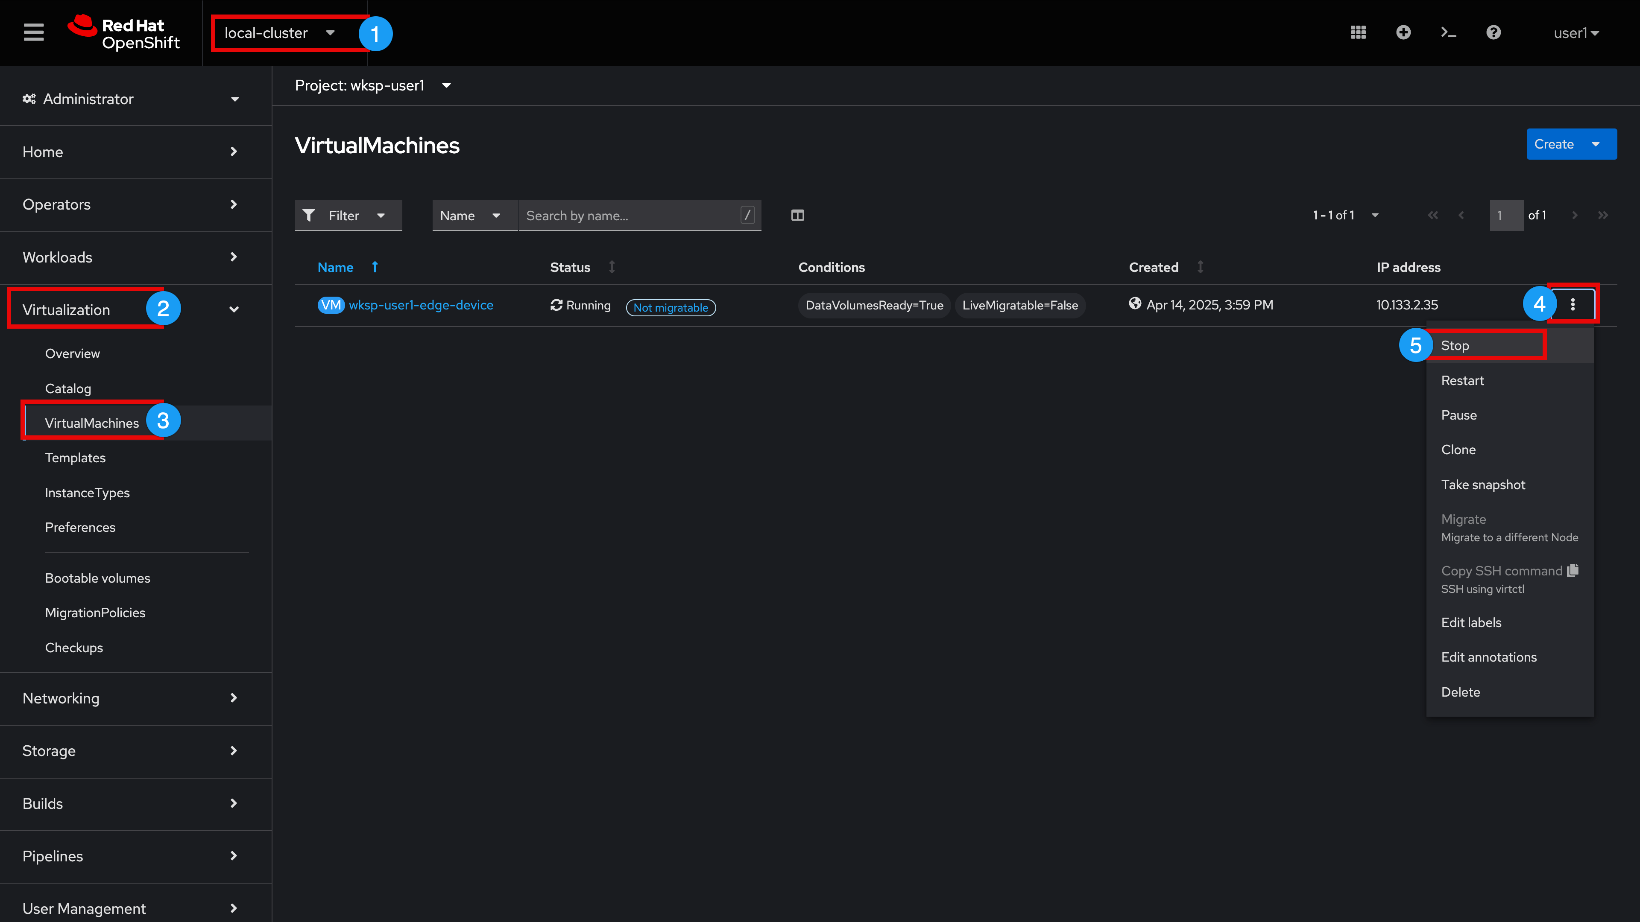
Task: Select Clone from the actions menu
Action: 1509,449
